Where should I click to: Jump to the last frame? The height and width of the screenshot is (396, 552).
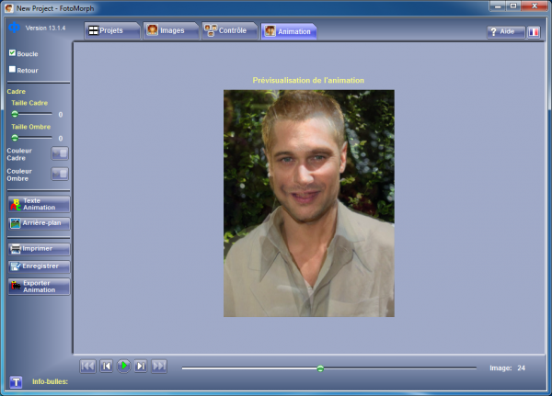click(159, 366)
